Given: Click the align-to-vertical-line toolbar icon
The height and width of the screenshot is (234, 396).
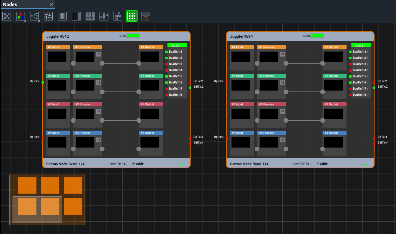Looking at the screenshot, I should [104, 16].
